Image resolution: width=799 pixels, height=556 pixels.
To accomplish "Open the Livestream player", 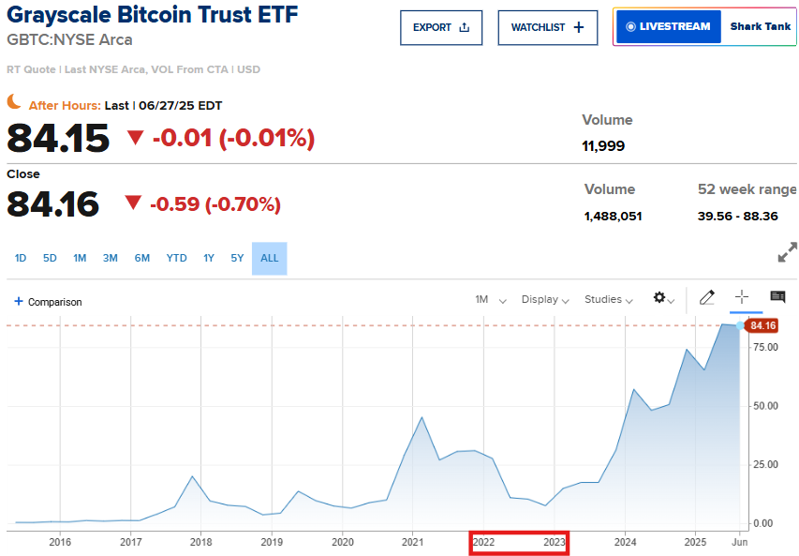I will [x=667, y=27].
